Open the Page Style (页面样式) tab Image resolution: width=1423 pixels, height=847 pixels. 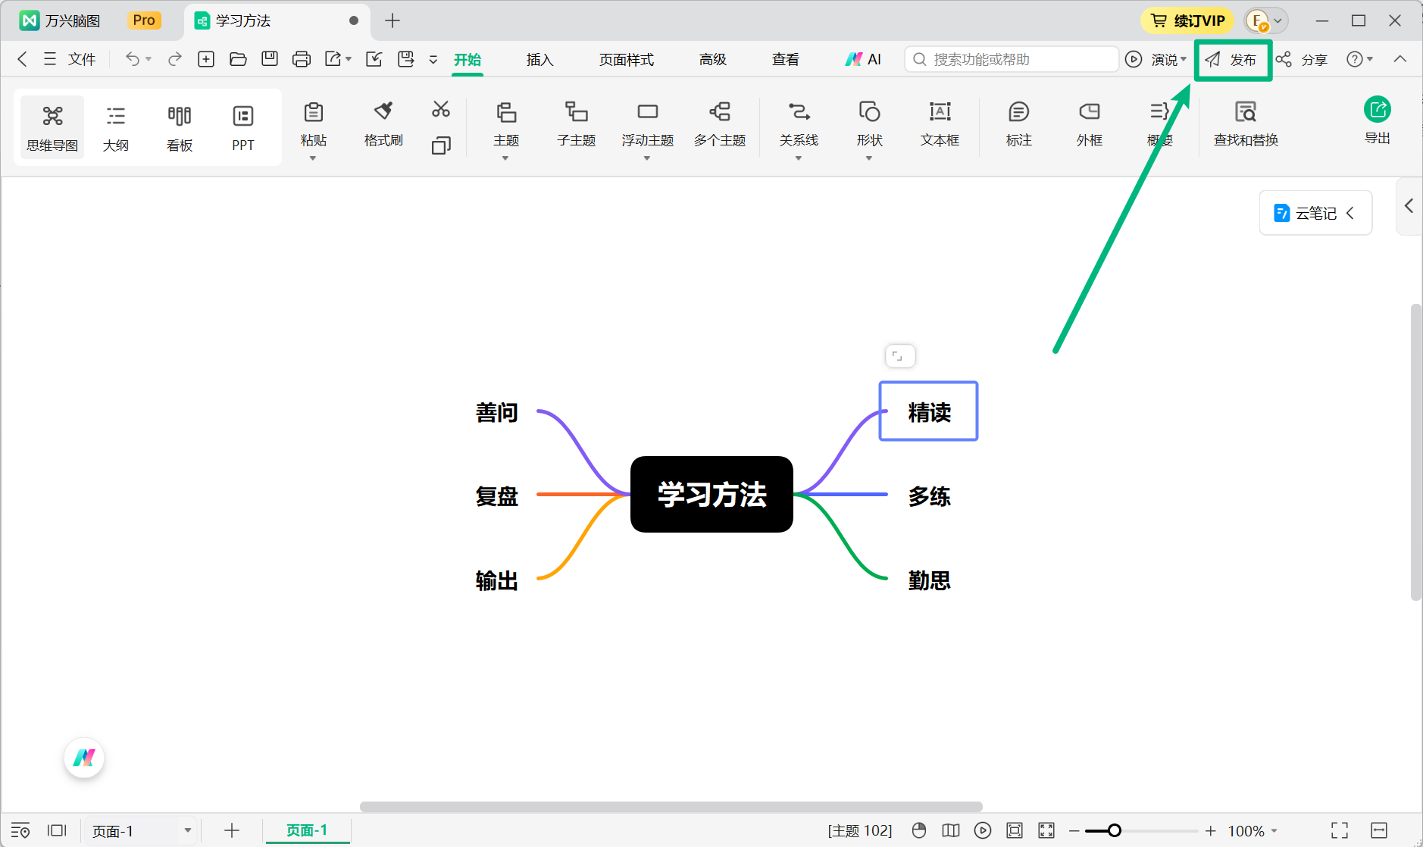(627, 60)
